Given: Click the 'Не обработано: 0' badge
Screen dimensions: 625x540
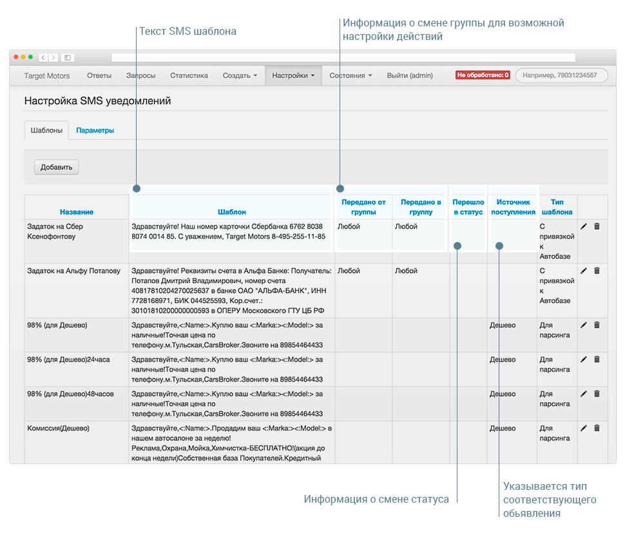Looking at the screenshot, I should 483,75.
